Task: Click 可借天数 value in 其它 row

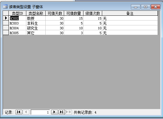Action: 55,33
